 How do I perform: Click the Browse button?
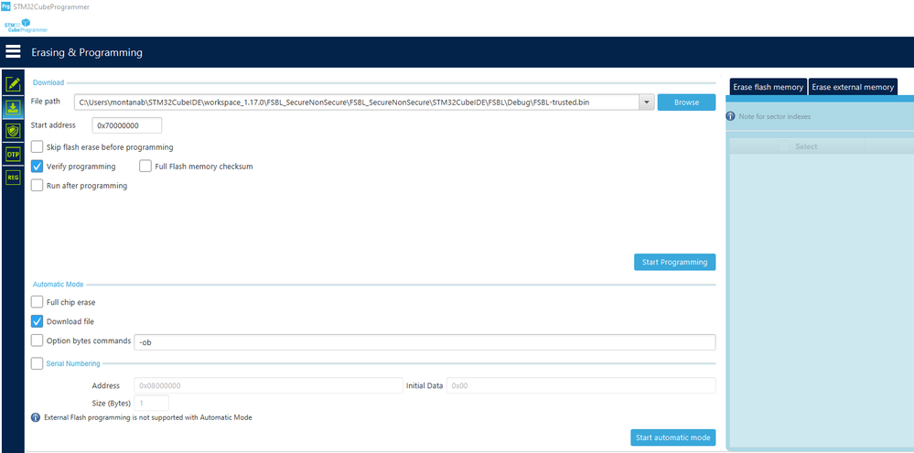[x=686, y=102]
